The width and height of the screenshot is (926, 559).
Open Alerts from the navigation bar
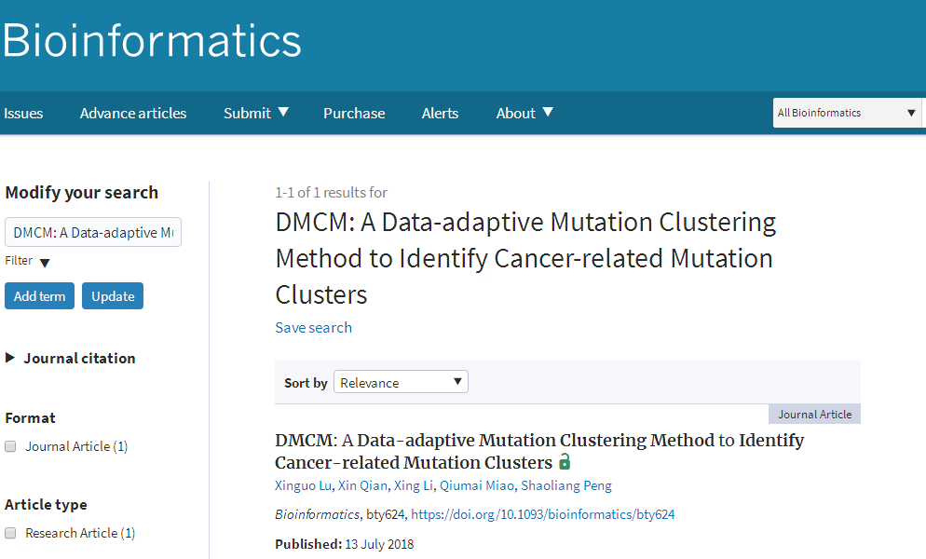pos(440,114)
